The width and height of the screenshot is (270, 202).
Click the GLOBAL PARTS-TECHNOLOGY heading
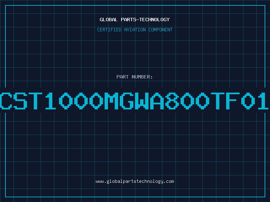pyautogui.click(x=135, y=20)
